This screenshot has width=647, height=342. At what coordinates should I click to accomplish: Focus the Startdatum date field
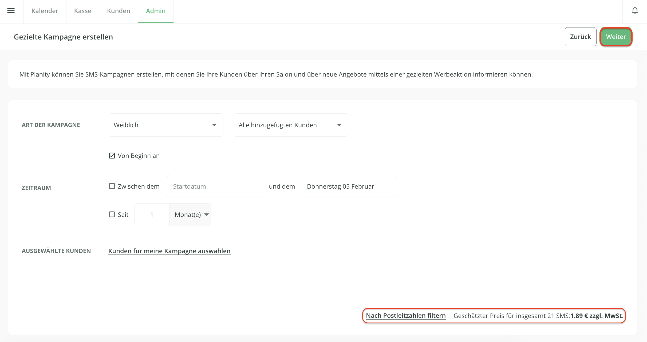pyautogui.click(x=215, y=186)
